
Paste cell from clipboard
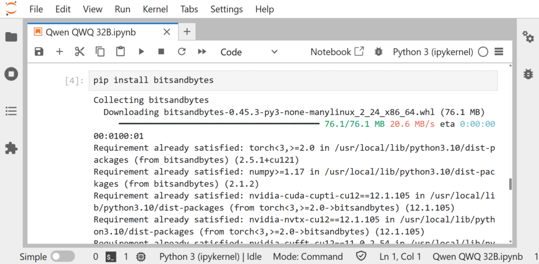click(121, 52)
